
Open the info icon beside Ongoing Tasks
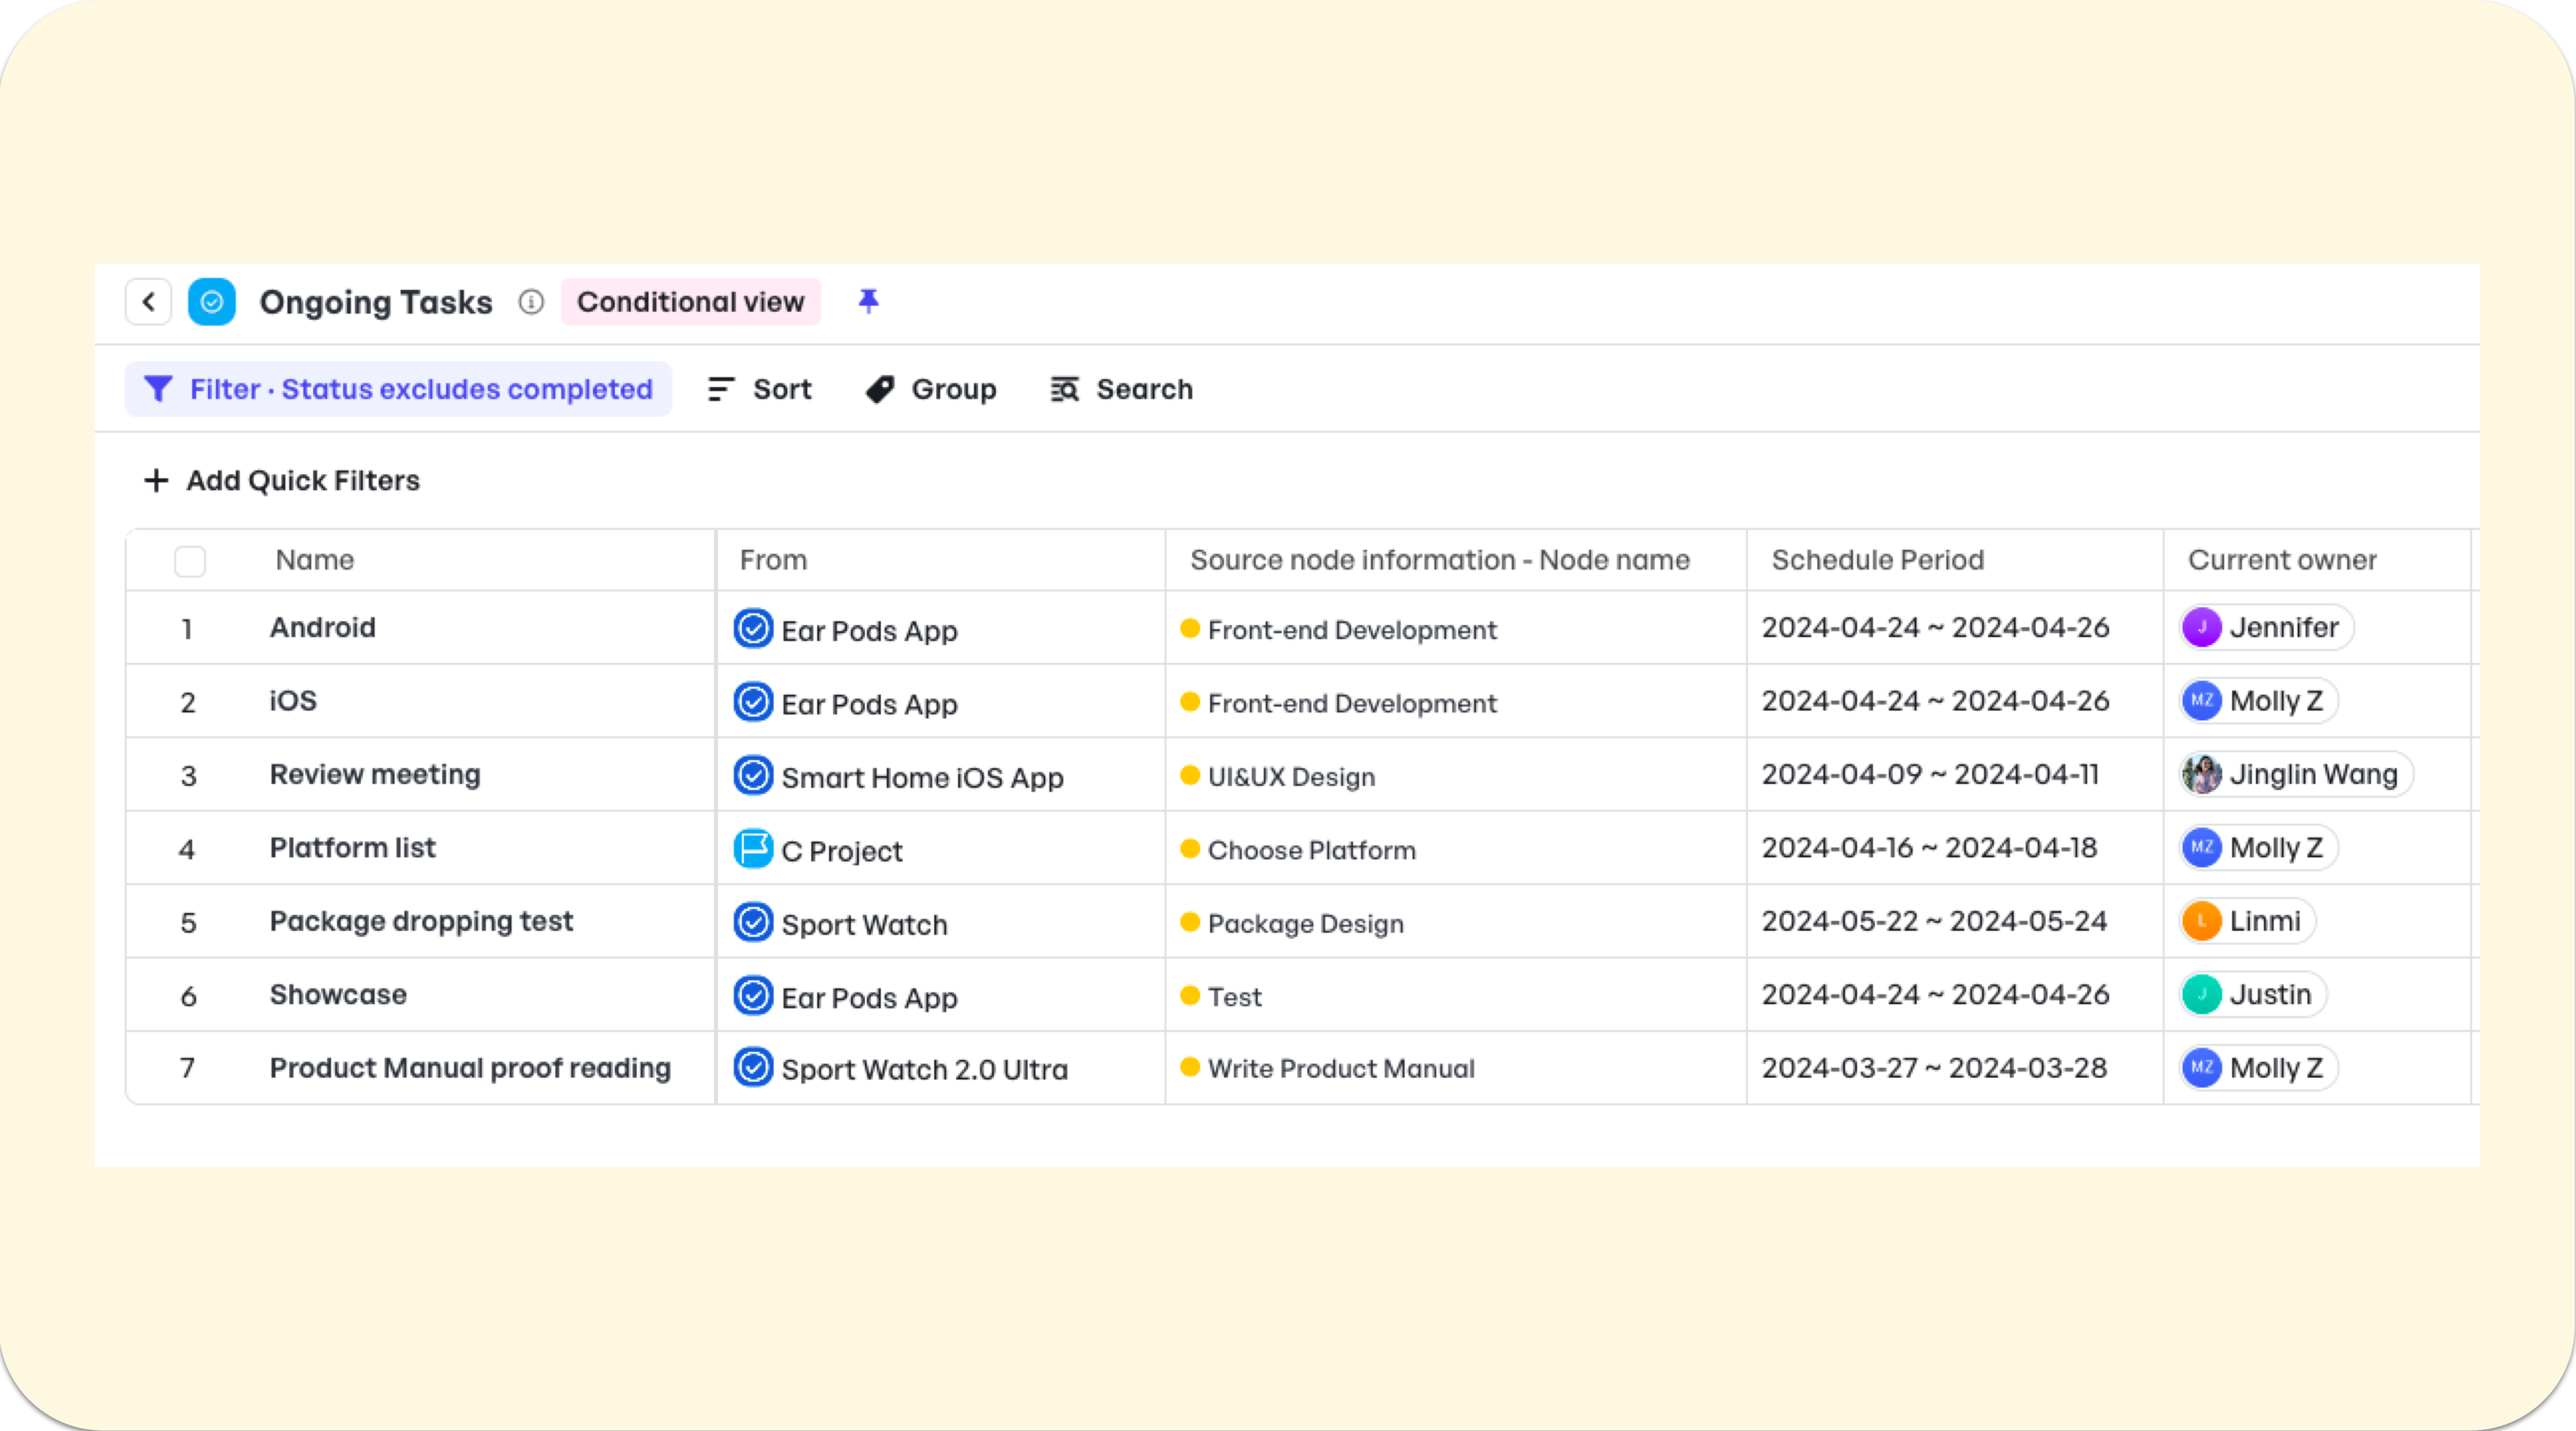531,302
